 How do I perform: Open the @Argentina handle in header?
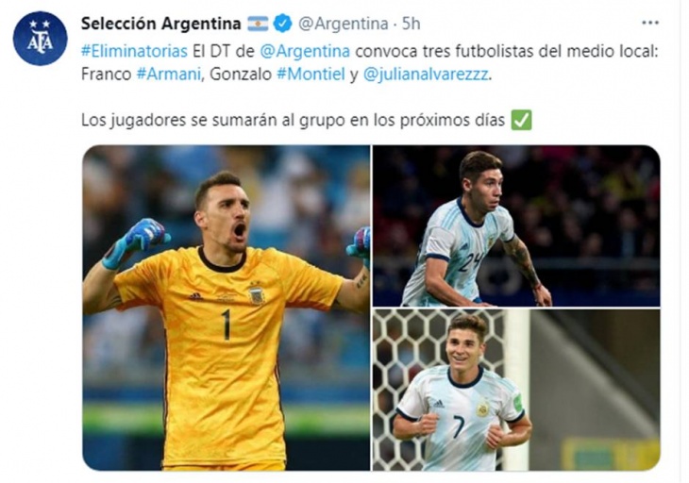(x=343, y=24)
